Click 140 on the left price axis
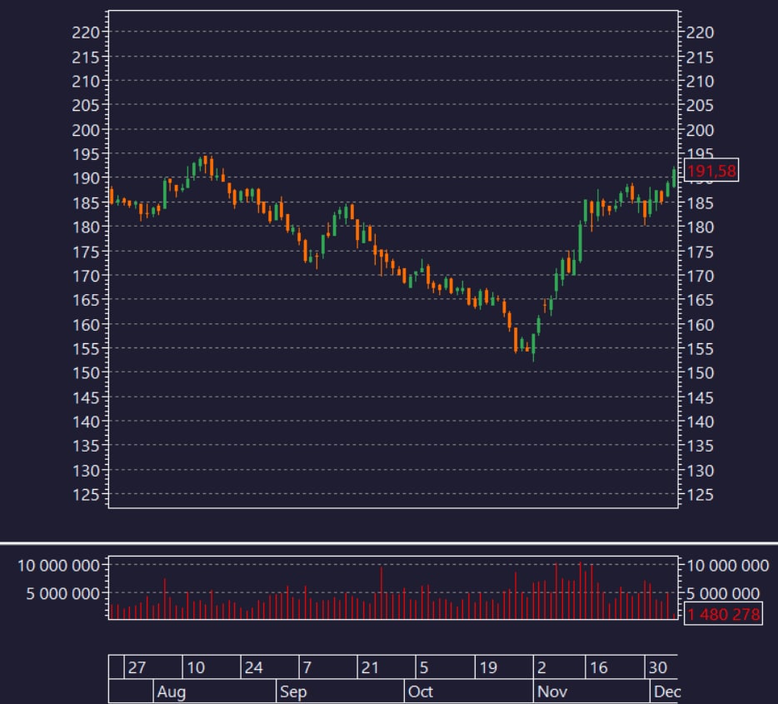This screenshot has height=704, width=778. click(86, 422)
